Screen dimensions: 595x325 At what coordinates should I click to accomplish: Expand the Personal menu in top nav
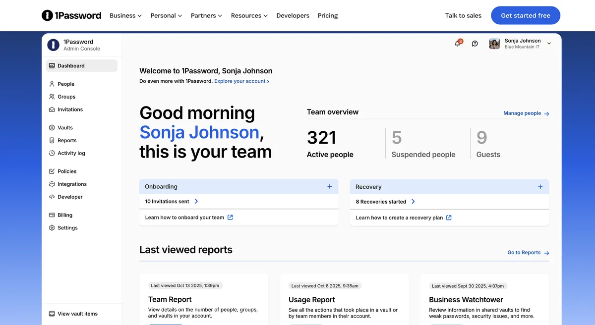click(166, 15)
